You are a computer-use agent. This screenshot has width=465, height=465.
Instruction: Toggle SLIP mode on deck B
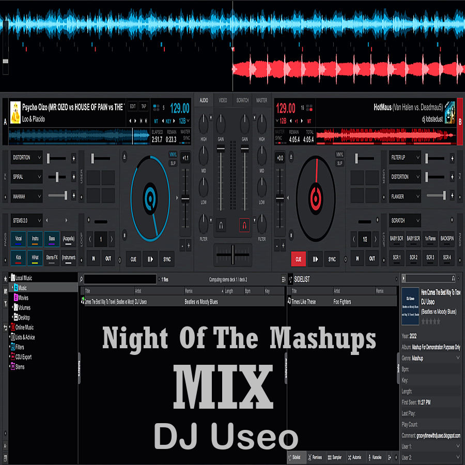pyautogui.click(x=339, y=163)
